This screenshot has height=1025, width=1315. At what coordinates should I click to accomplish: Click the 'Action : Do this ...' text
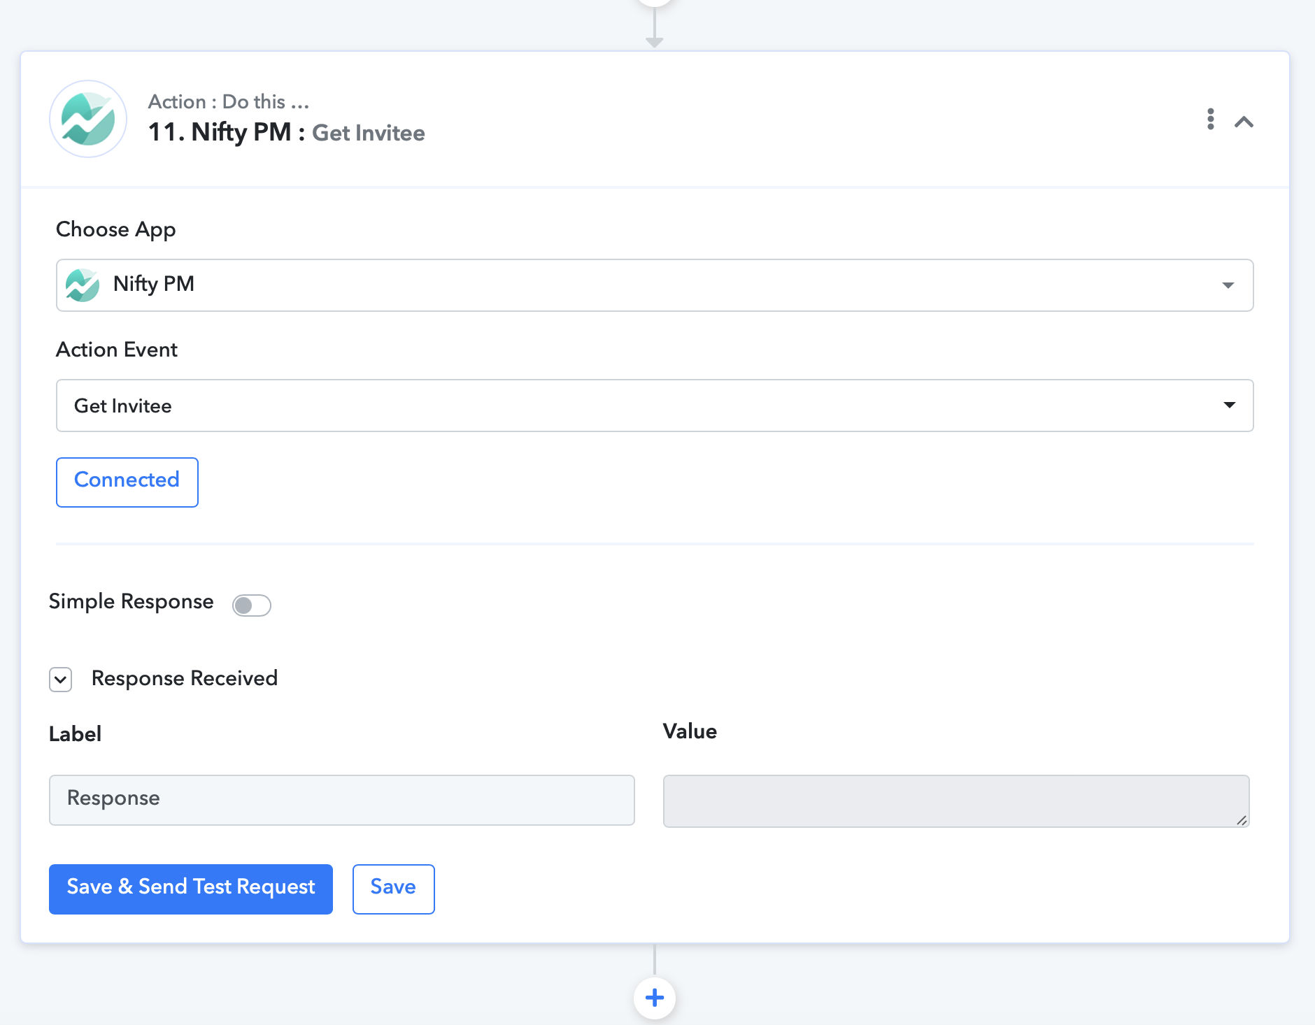(x=229, y=102)
